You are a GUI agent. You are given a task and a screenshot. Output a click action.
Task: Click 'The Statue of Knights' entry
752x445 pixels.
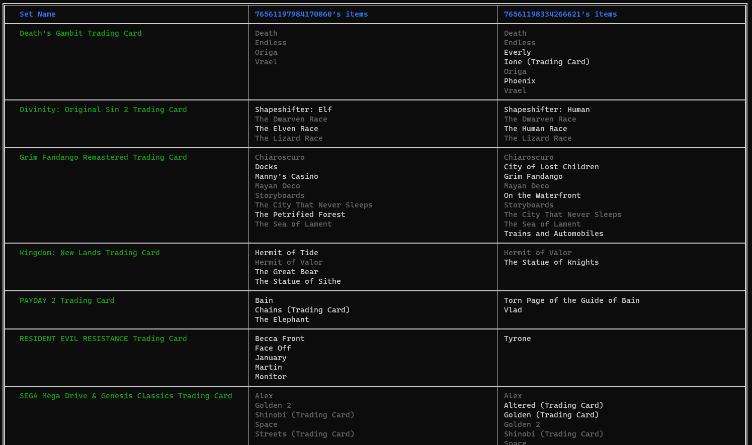pyautogui.click(x=551, y=262)
